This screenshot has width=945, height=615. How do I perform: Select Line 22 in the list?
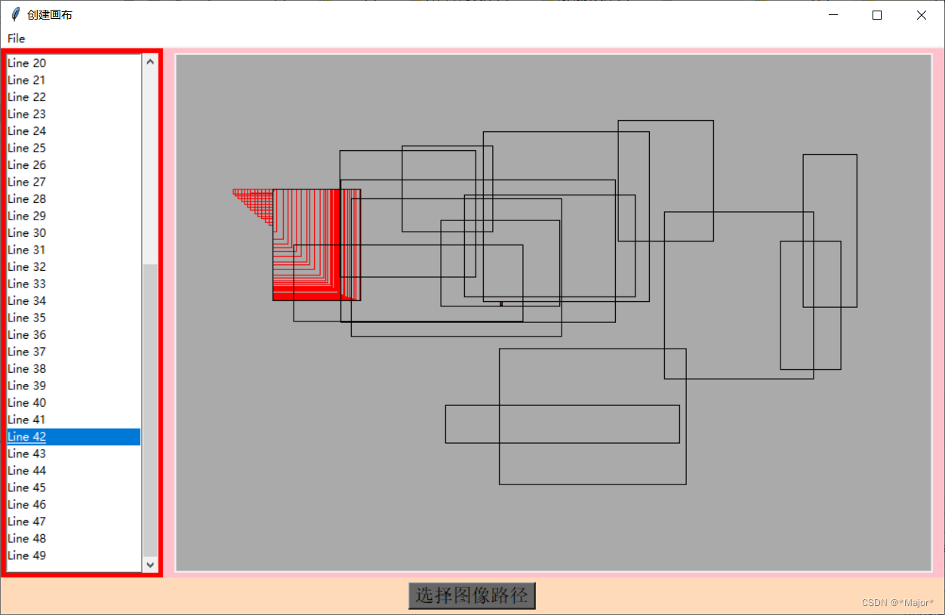[x=73, y=97]
